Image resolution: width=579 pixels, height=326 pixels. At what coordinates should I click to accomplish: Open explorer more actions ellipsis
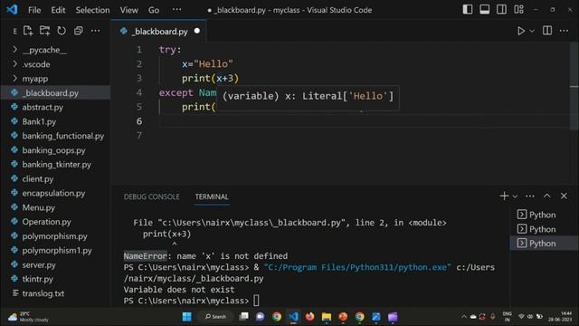coord(95,31)
